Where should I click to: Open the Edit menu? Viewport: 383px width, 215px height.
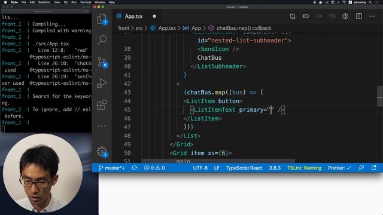tap(32, 2)
